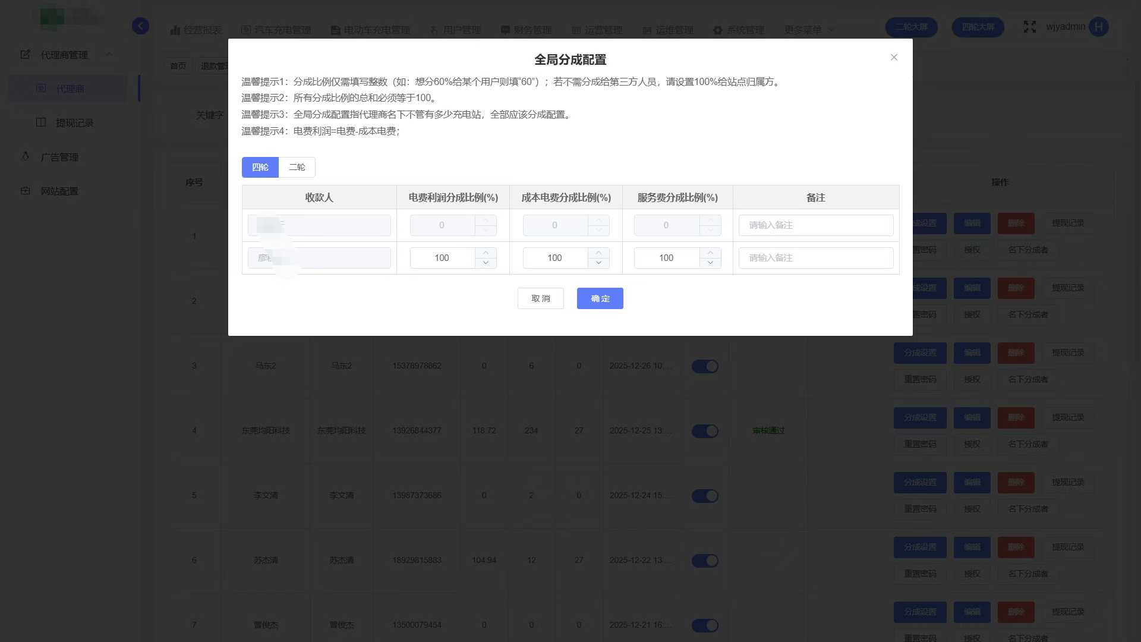This screenshot has height=642, width=1141.
Task: Increase second row 电费利润分成比例 value
Action: tap(486, 253)
